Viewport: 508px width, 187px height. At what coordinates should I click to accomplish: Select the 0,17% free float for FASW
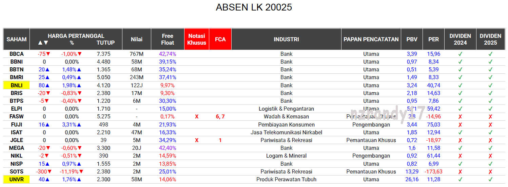tap(168, 117)
